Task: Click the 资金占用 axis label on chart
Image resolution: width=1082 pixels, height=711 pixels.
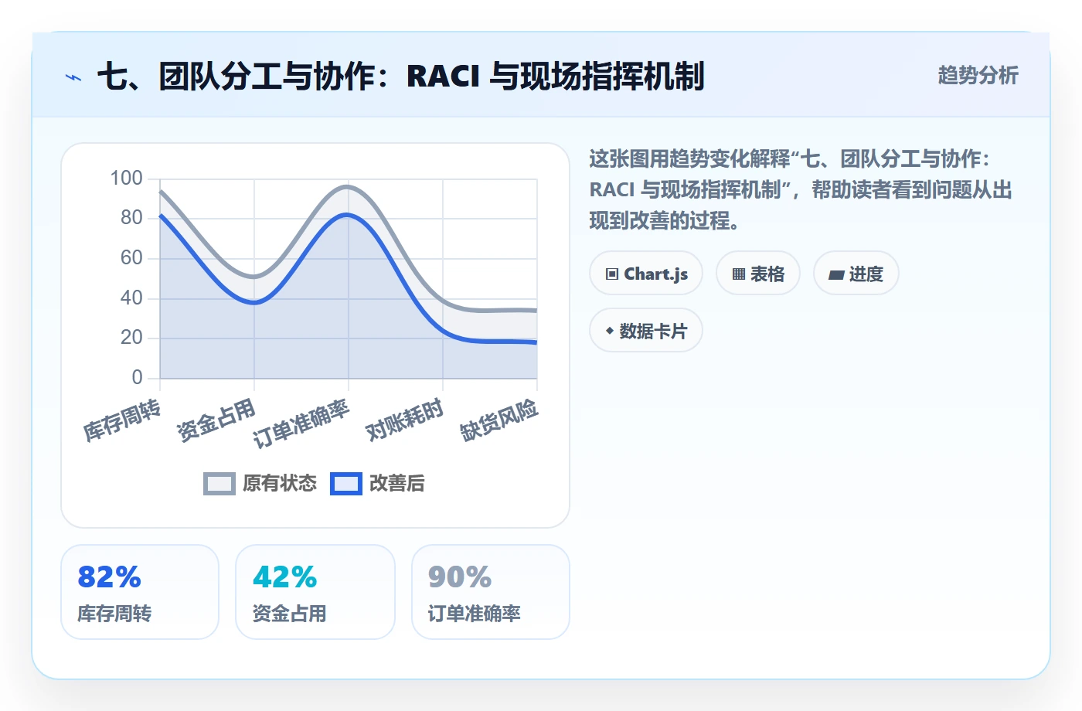Action: (x=216, y=420)
